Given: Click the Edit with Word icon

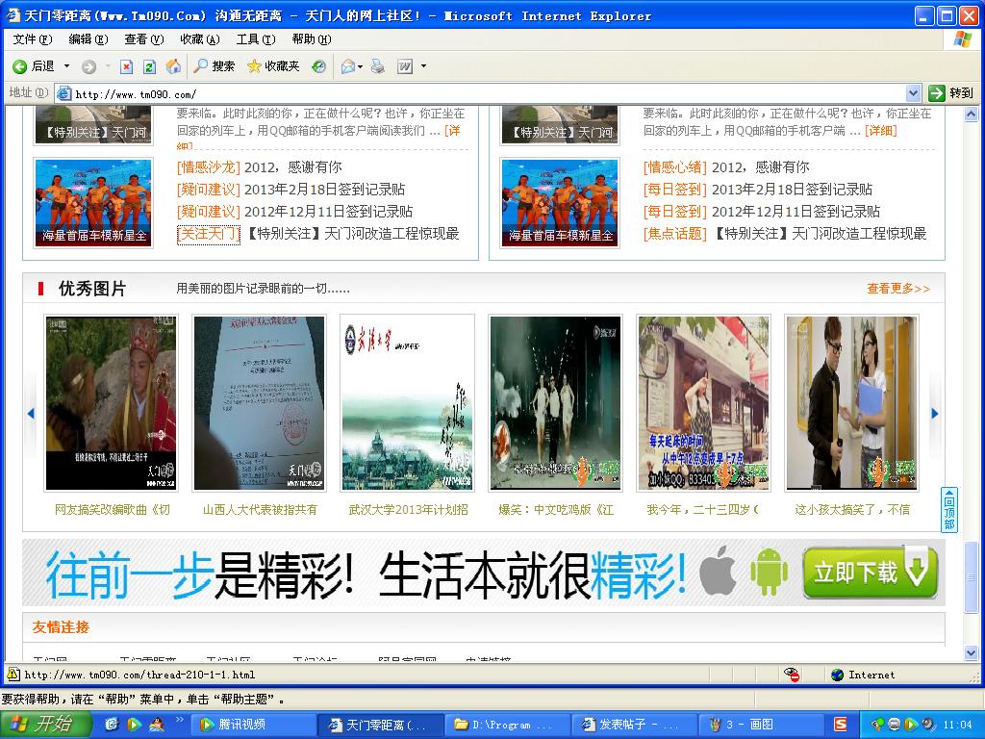Looking at the screenshot, I should 405,66.
